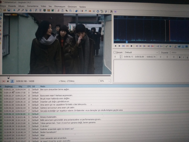Toggle audio auto-scroll button

pyautogui.click(x=183, y=47)
